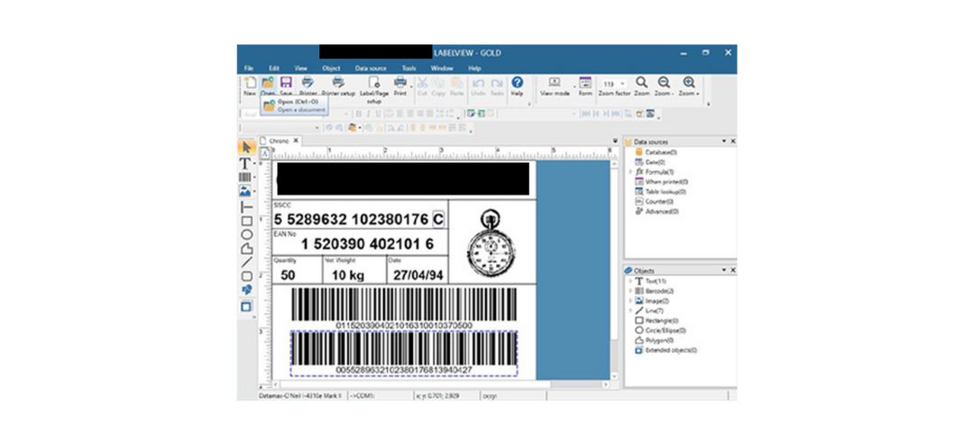
Task: Select the diagonal Line tool in left toolbox
Action: click(x=246, y=262)
